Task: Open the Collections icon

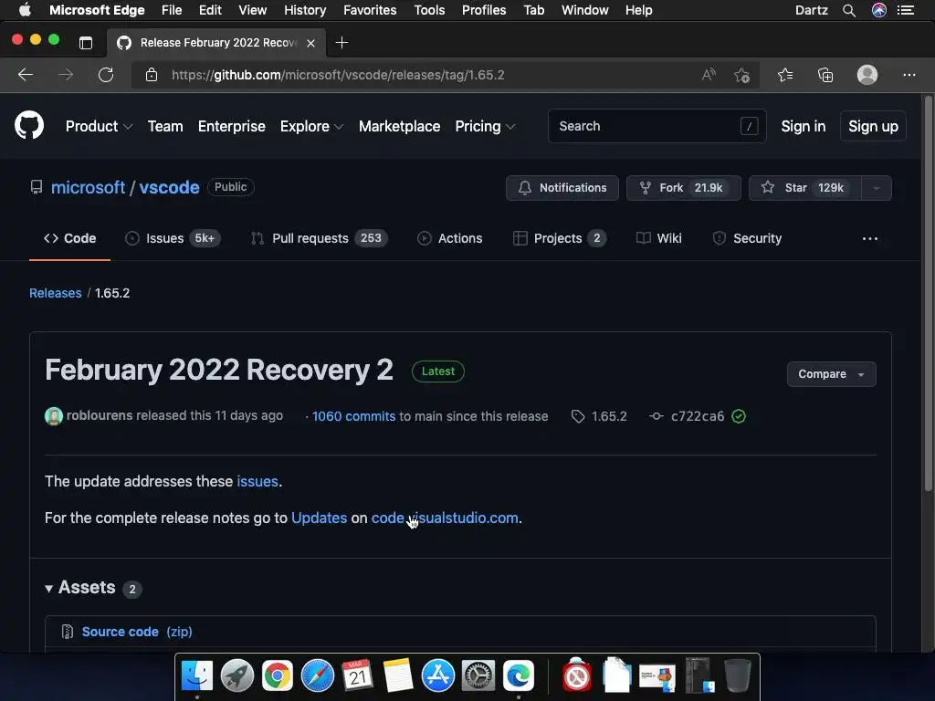Action: click(825, 75)
